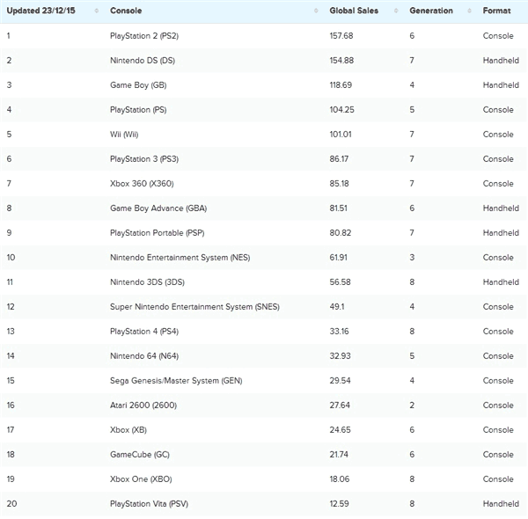Viewport: 528px width, 519px height.
Task: Click sort arrows in the Console column header
Action: (316, 11)
